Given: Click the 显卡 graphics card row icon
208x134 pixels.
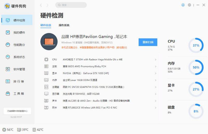Looking at the screenshot, I should tap(46, 73).
